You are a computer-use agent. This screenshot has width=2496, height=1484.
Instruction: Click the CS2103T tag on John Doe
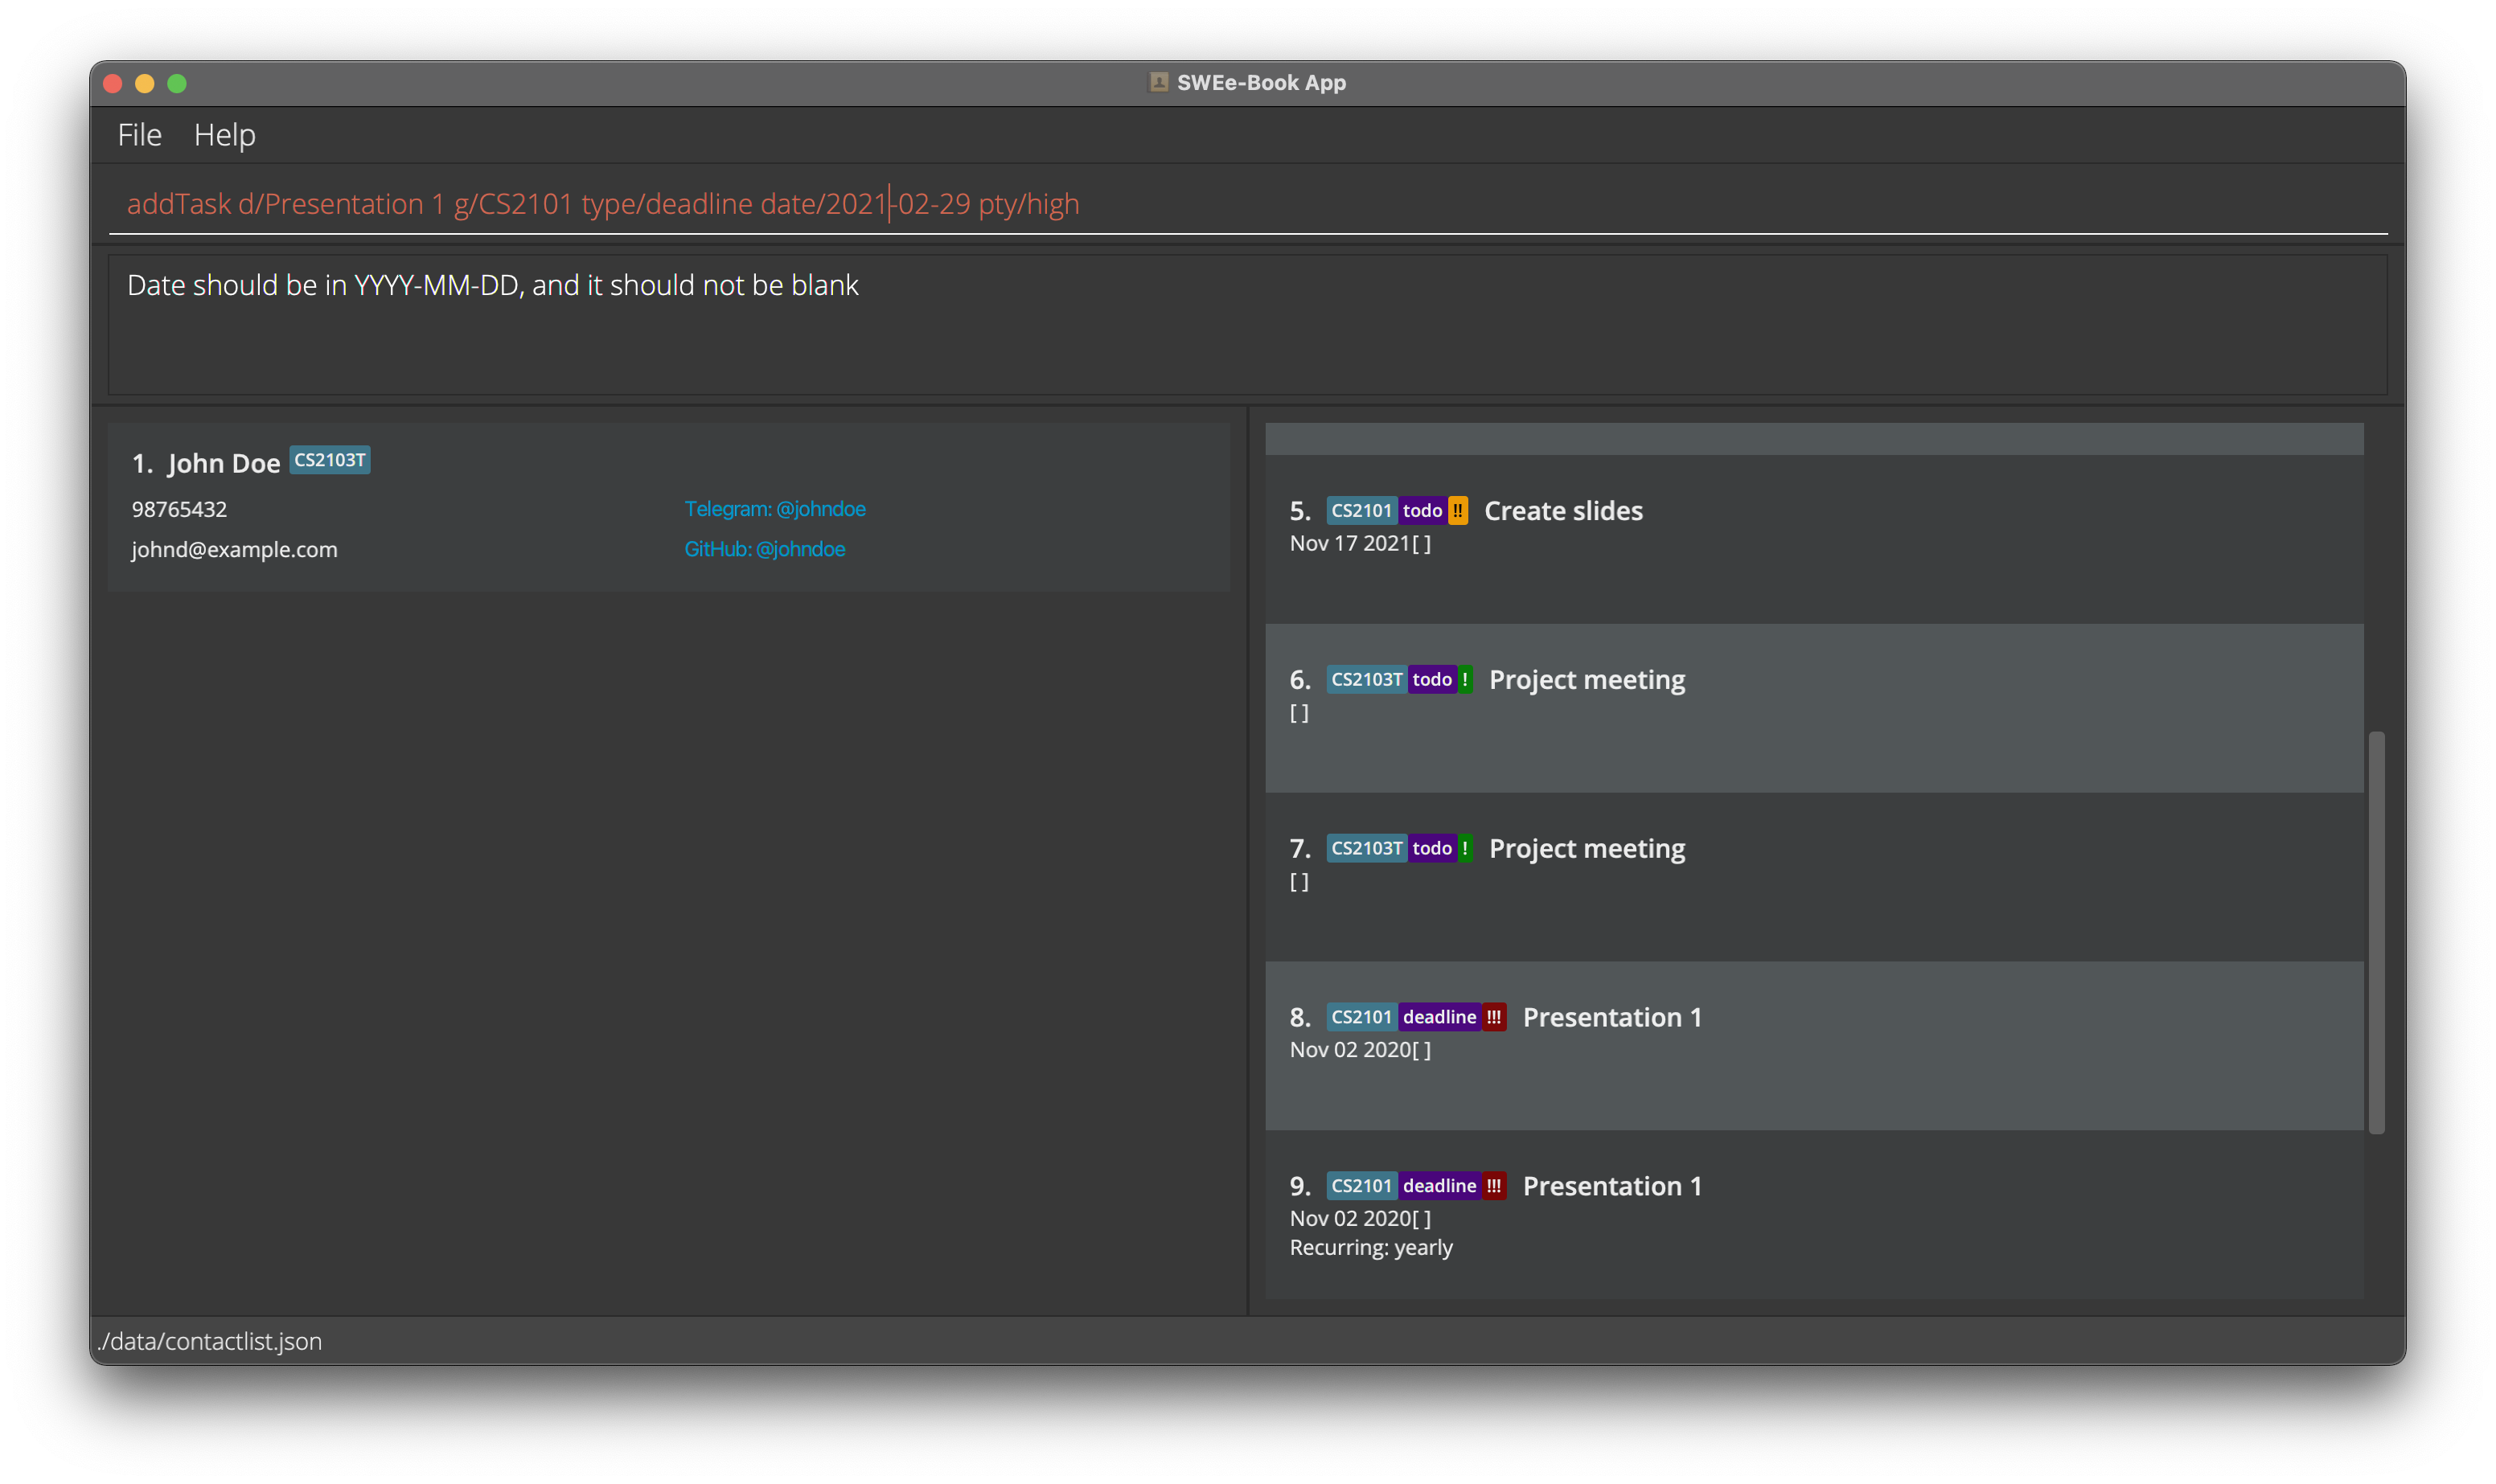(329, 460)
